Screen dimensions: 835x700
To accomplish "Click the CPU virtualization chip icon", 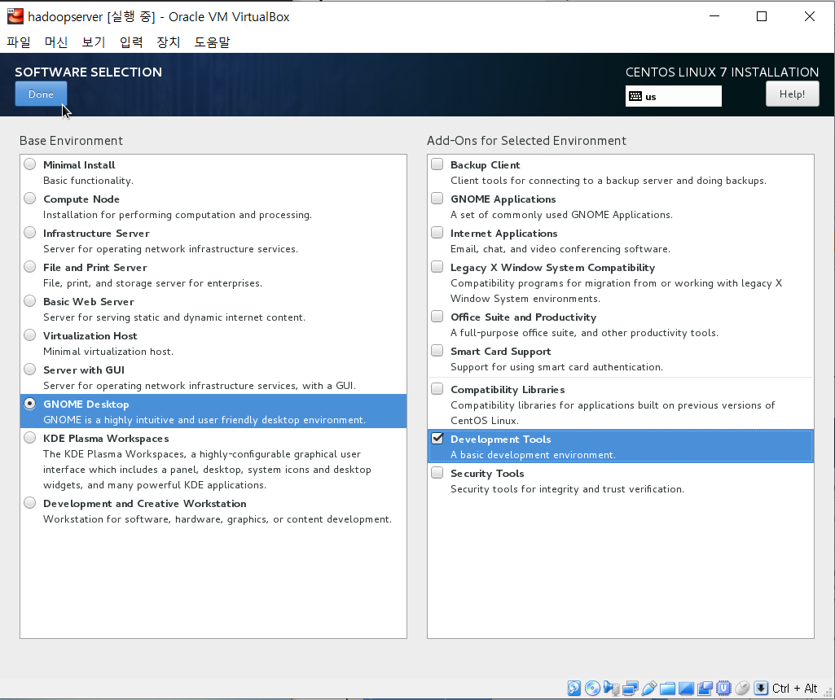I will pos(723,688).
